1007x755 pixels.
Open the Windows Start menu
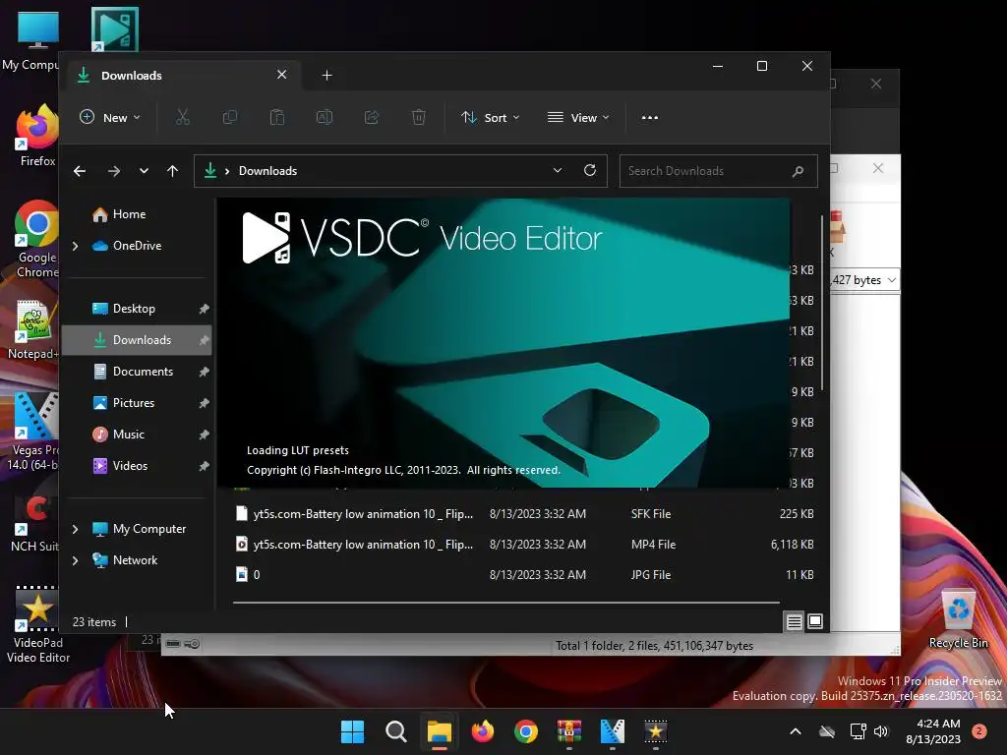(x=352, y=731)
